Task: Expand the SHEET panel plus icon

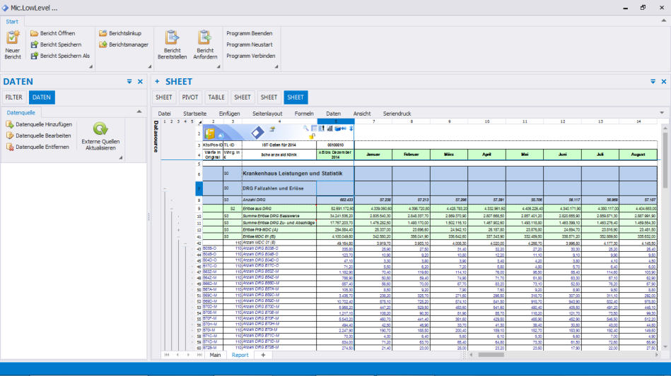Action: point(157,82)
